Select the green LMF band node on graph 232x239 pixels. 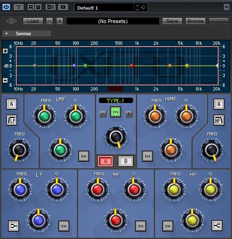(x=86, y=66)
